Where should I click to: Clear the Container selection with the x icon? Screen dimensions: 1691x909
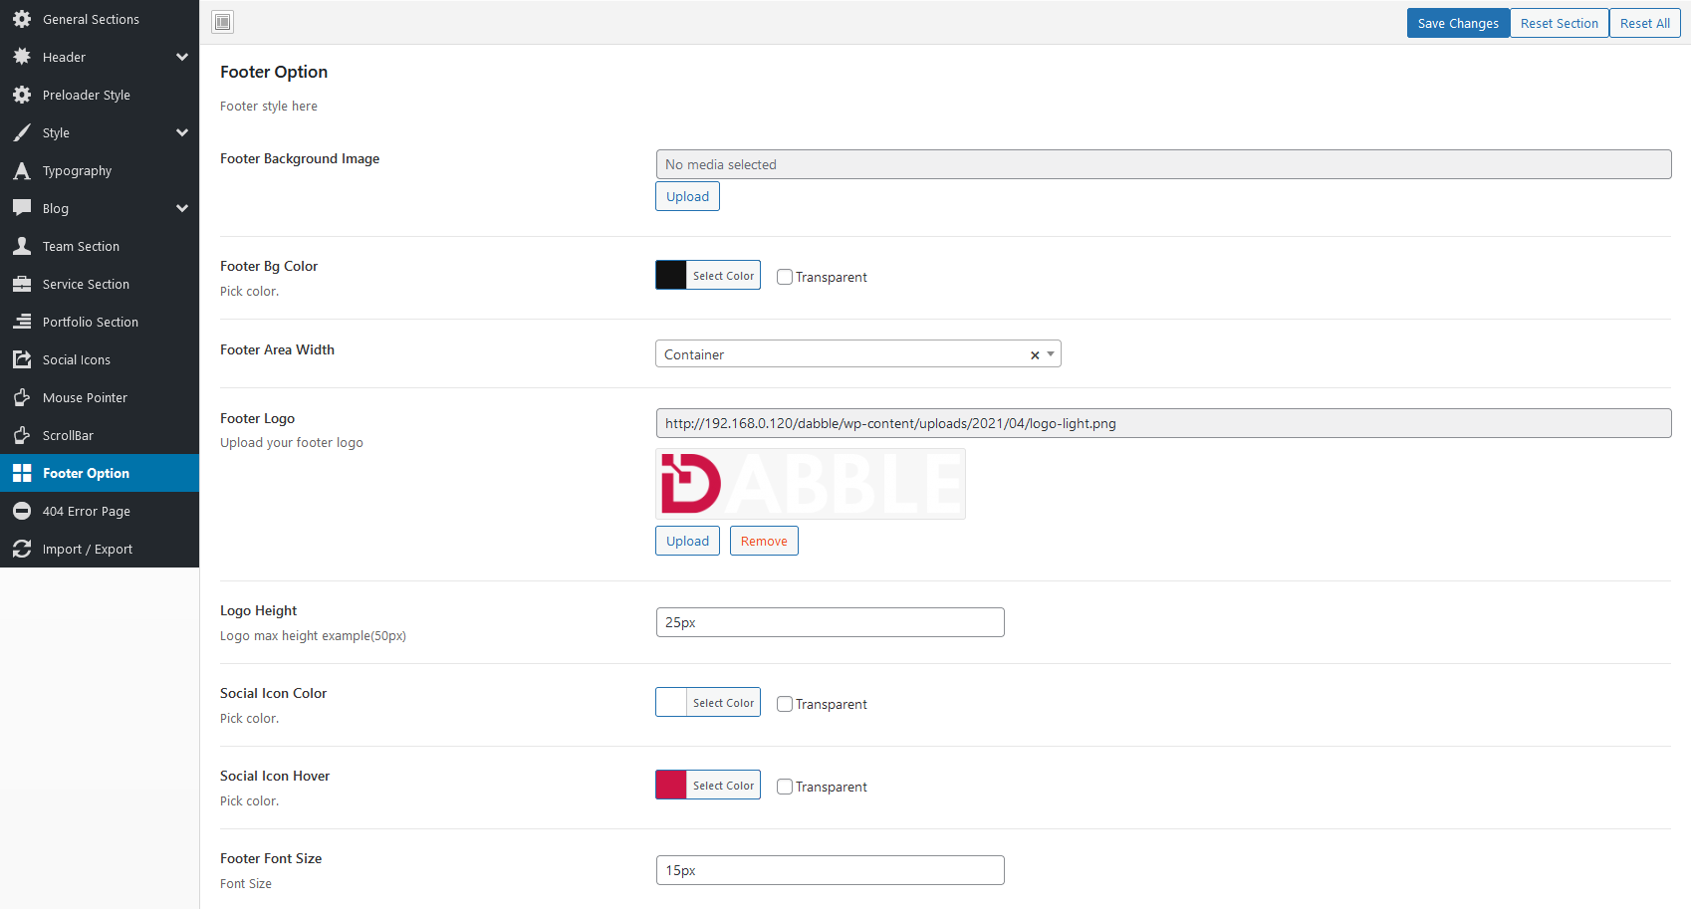(x=1035, y=354)
